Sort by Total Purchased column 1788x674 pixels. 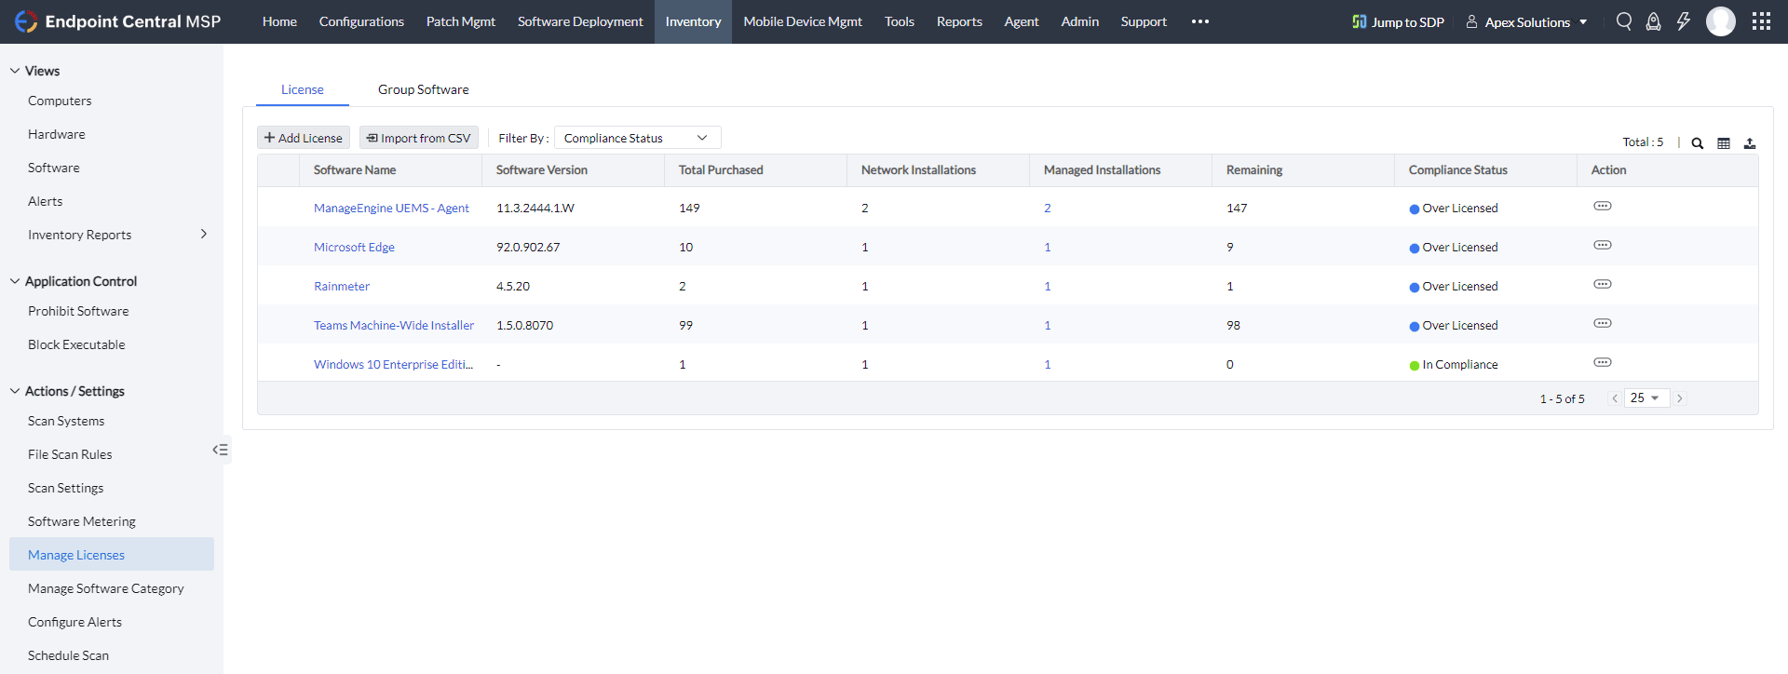tap(721, 169)
